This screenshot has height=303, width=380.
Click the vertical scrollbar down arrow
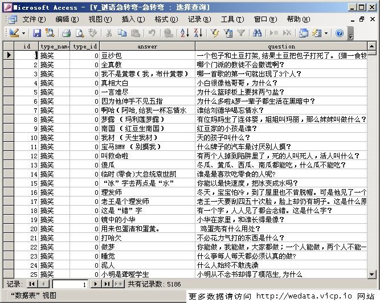(x=372, y=274)
